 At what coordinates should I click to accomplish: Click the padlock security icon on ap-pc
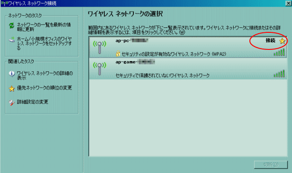118,53
